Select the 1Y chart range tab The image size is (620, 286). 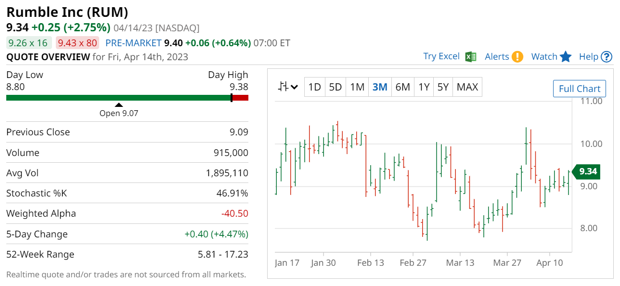point(424,87)
